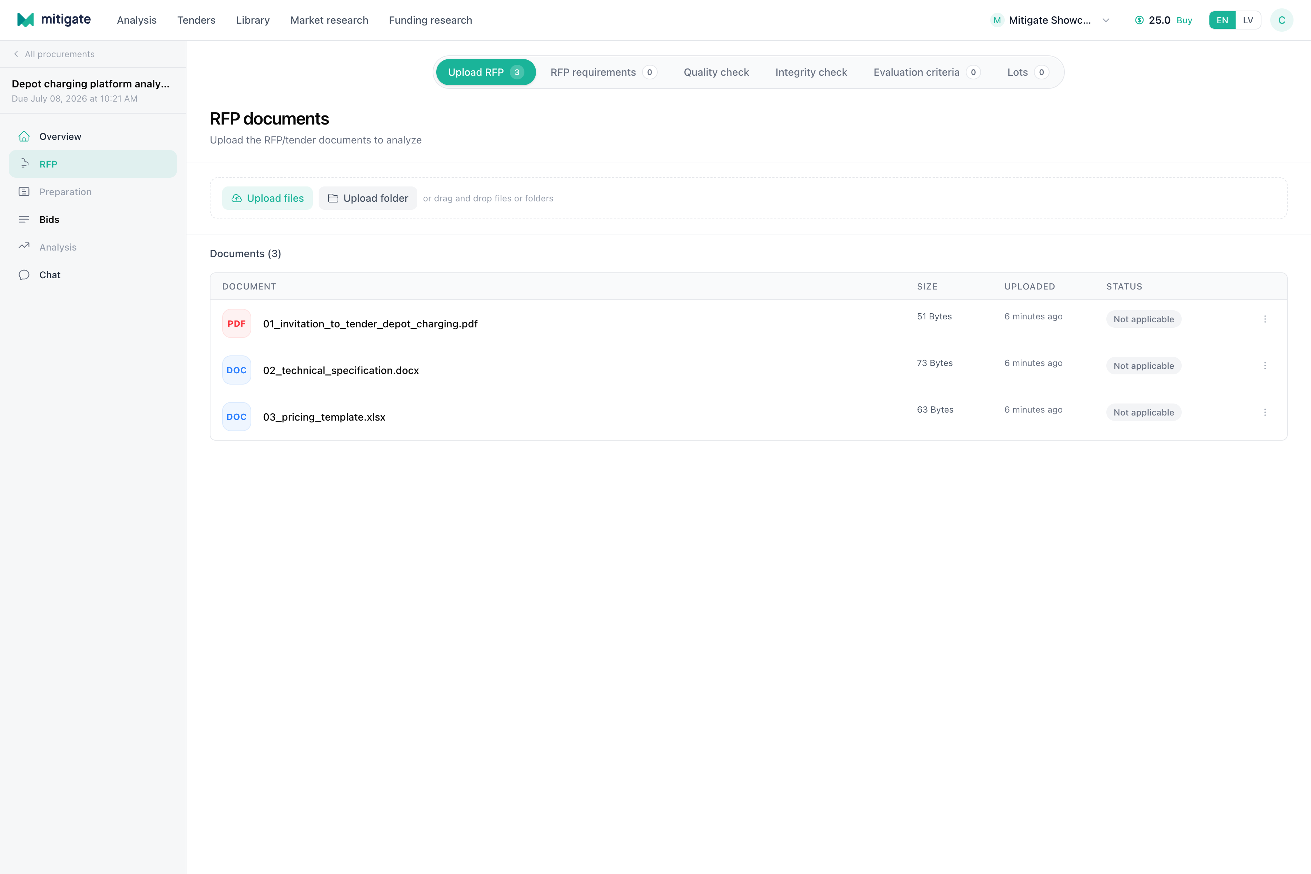Image resolution: width=1311 pixels, height=874 pixels.
Task: Select the Preparation sidebar icon
Action: pos(24,192)
